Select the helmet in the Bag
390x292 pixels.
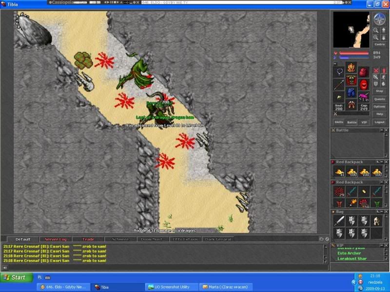click(x=376, y=221)
